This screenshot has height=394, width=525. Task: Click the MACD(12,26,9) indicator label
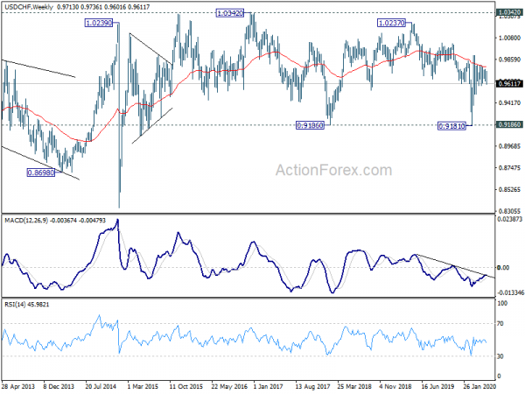pos(26,221)
